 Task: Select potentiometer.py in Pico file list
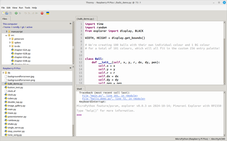tap(17, 117)
